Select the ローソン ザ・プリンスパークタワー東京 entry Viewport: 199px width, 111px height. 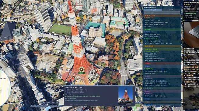(x=158, y=43)
